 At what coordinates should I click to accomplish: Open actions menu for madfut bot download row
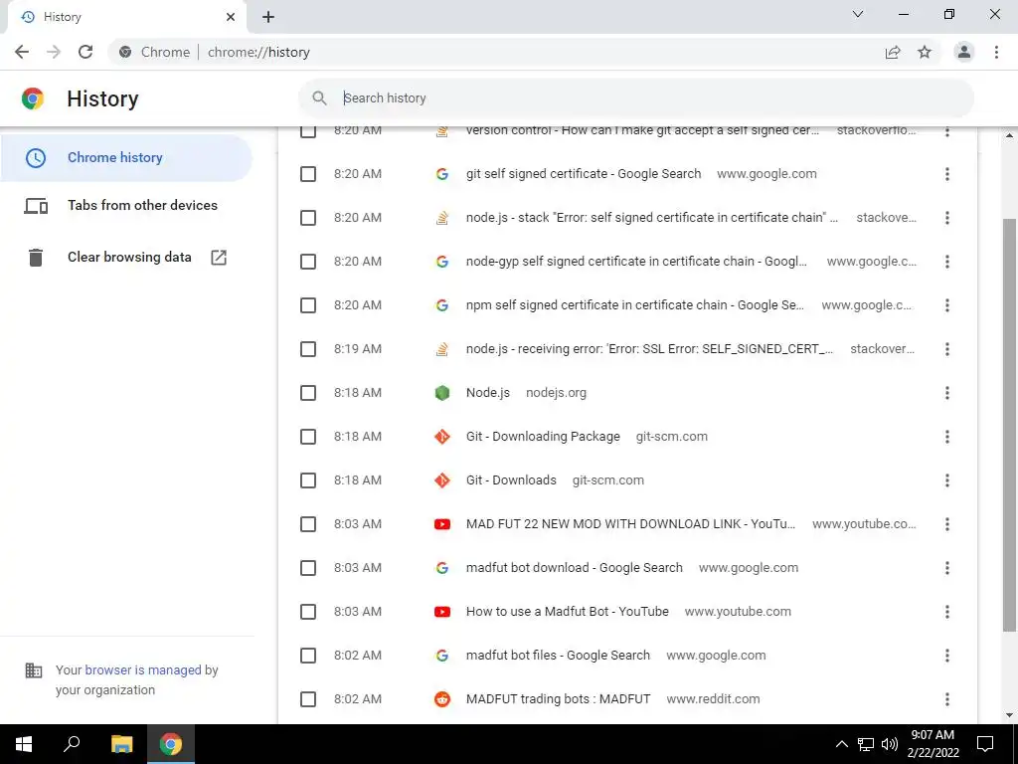[x=947, y=568]
